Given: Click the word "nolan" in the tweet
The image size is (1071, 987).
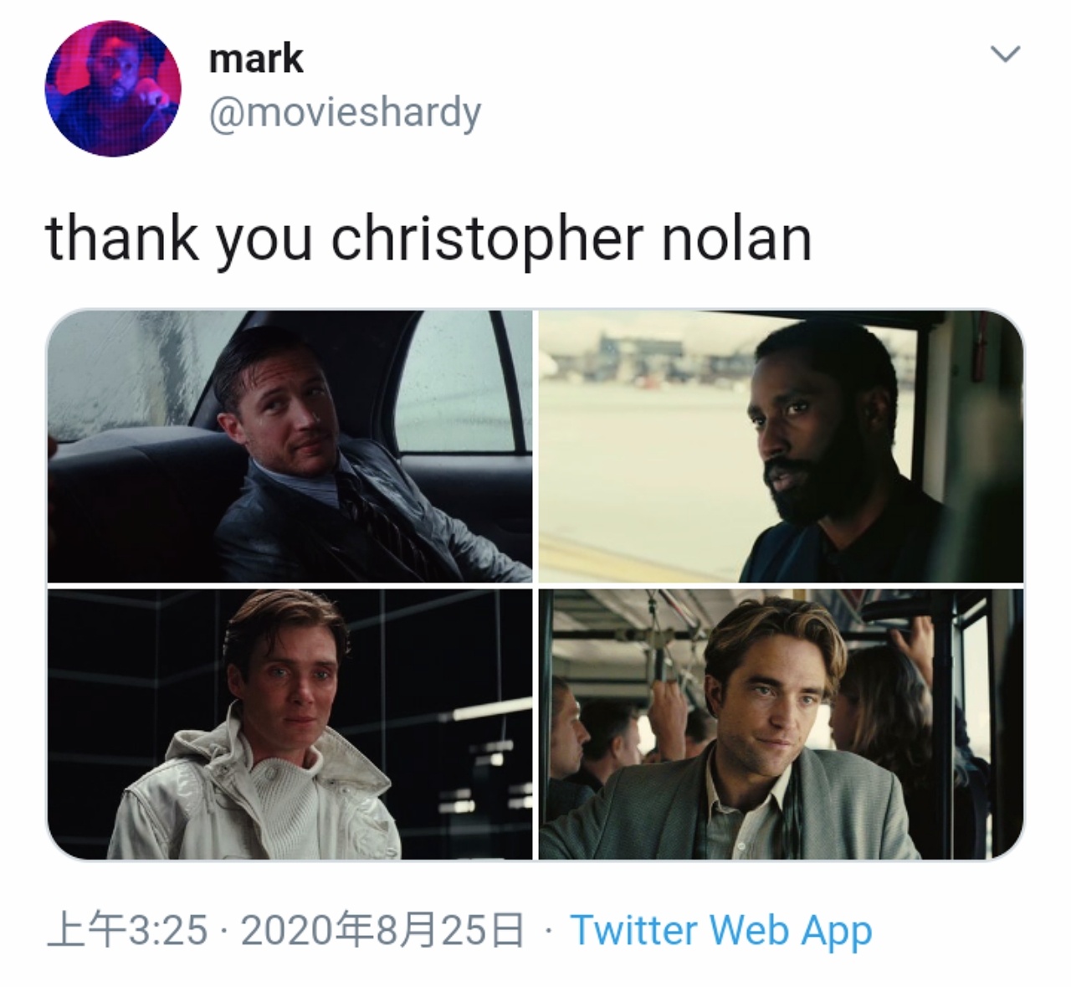Looking at the screenshot, I should click(736, 239).
